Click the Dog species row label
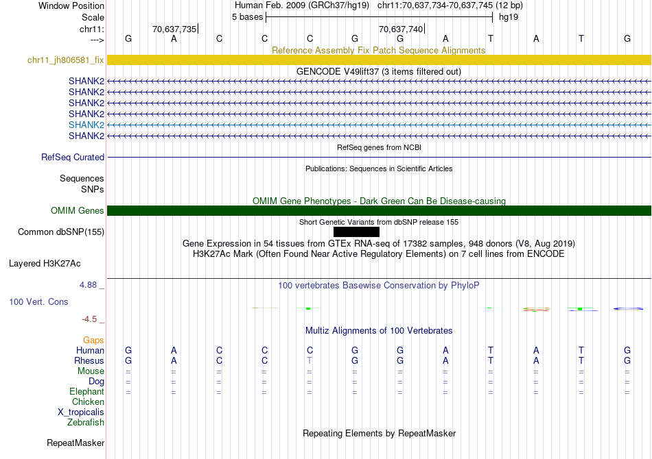The width and height of the screenshot is (652, 459). point(96,382)
